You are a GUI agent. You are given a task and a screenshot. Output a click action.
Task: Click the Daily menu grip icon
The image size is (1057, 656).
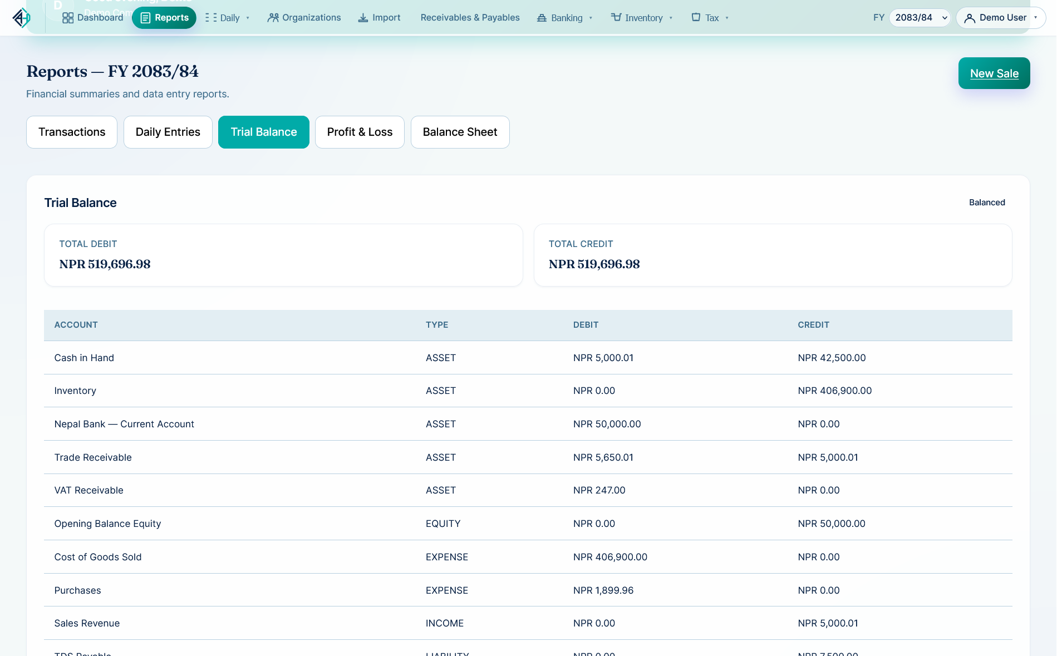211,18
